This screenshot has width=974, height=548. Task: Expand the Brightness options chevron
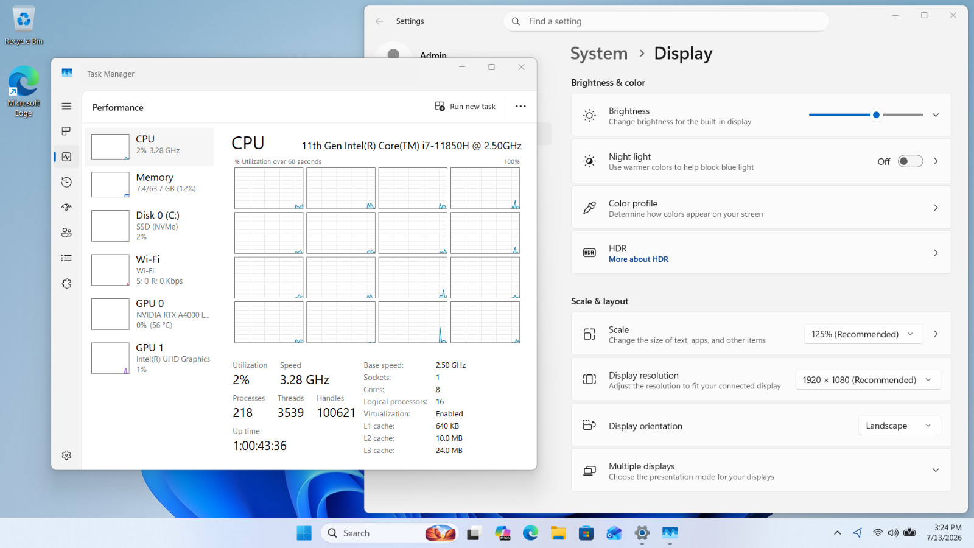[x=936, y=114]
